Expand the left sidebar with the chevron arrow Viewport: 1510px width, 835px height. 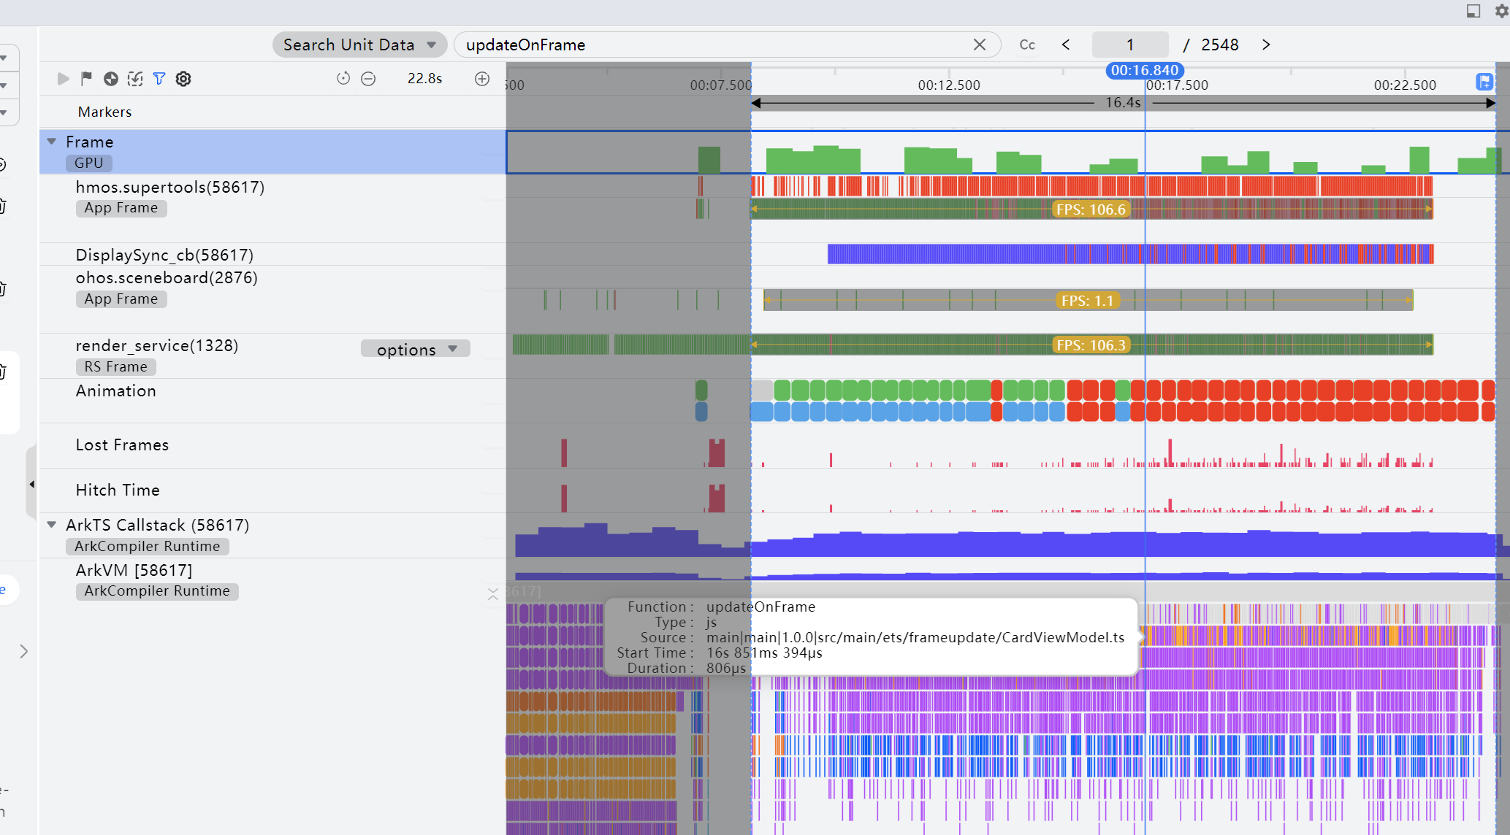click(x=23, y=651)
